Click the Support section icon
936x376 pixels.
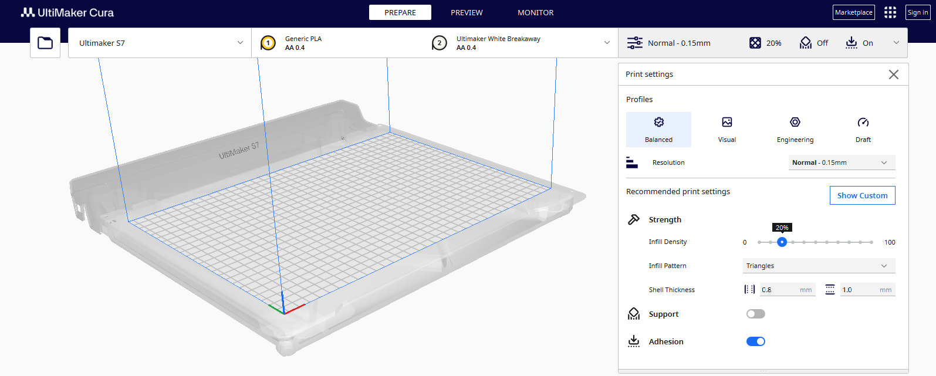(x=634, y=314)
